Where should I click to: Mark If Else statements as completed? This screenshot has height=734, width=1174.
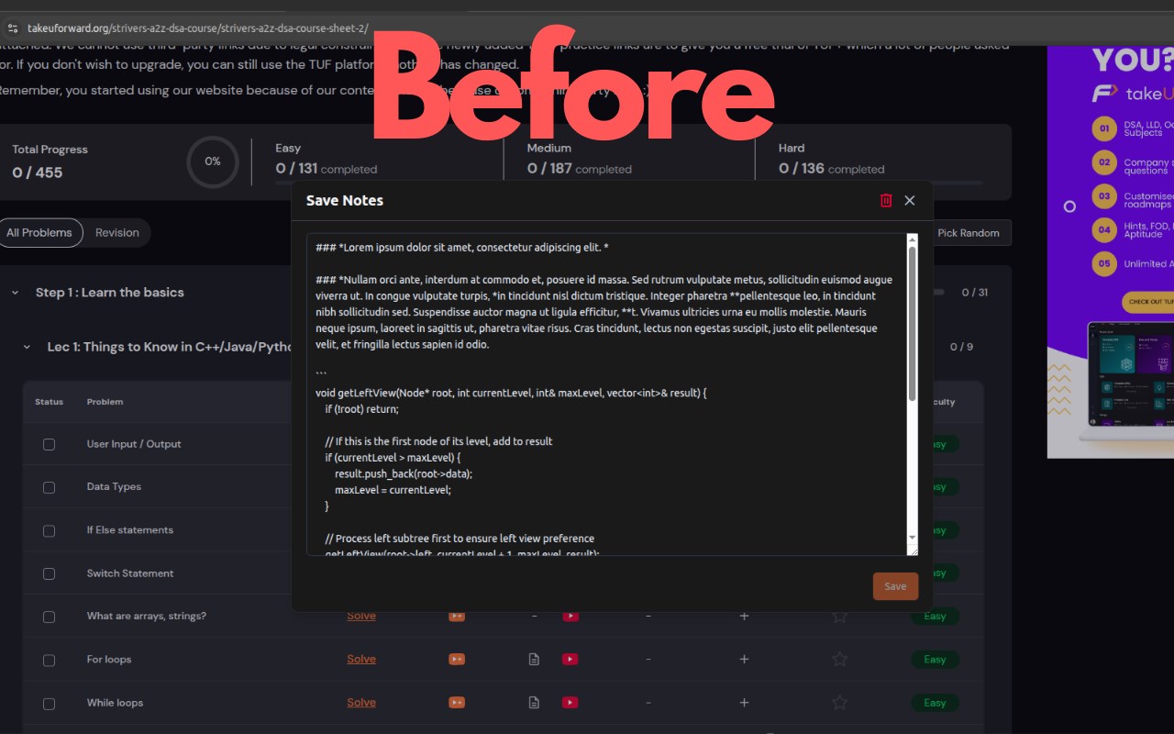tap(49, 530)
